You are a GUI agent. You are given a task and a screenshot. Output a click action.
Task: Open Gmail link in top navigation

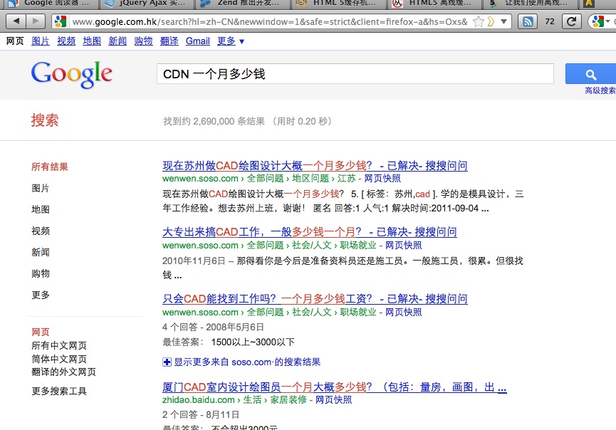coord(197,41)
